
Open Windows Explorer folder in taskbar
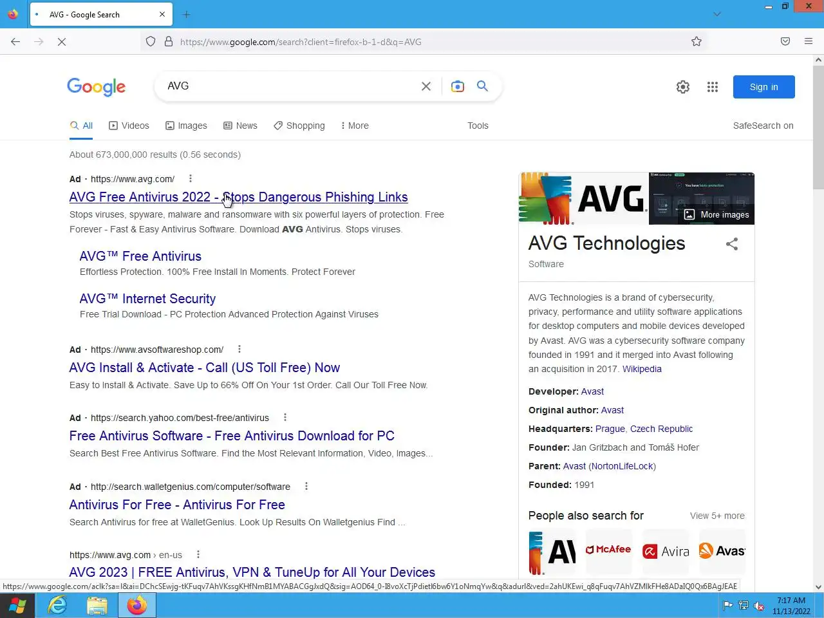pos(97,606)
